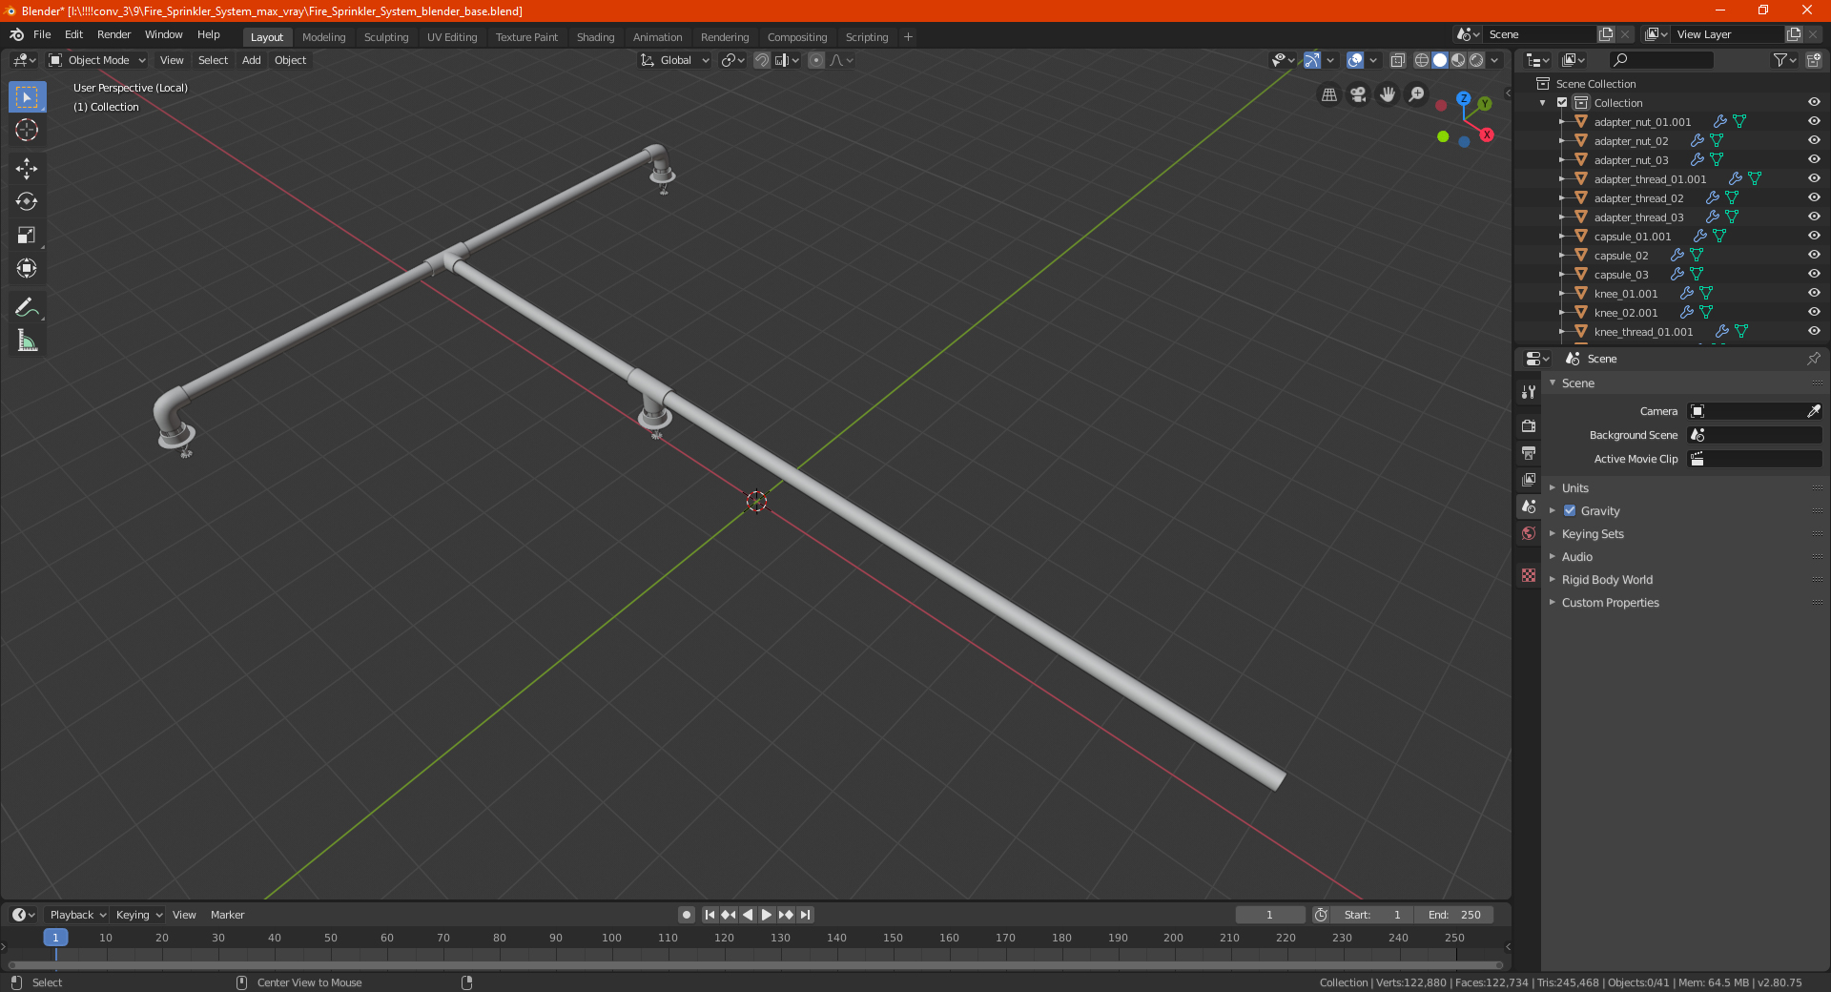Open the Add menu in viewport header
This screenshot has height=992, width=1831.
pos(251,60)
